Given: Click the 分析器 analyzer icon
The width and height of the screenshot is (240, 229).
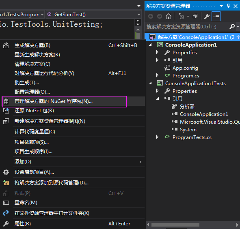Looking at the screenshot, I should tap(174, 106).
